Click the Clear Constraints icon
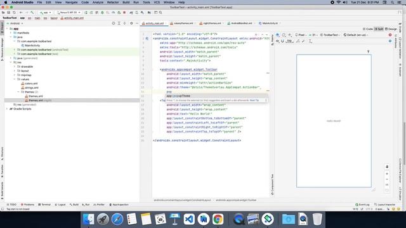Viewport: 406px width, 228px height. 298,41
